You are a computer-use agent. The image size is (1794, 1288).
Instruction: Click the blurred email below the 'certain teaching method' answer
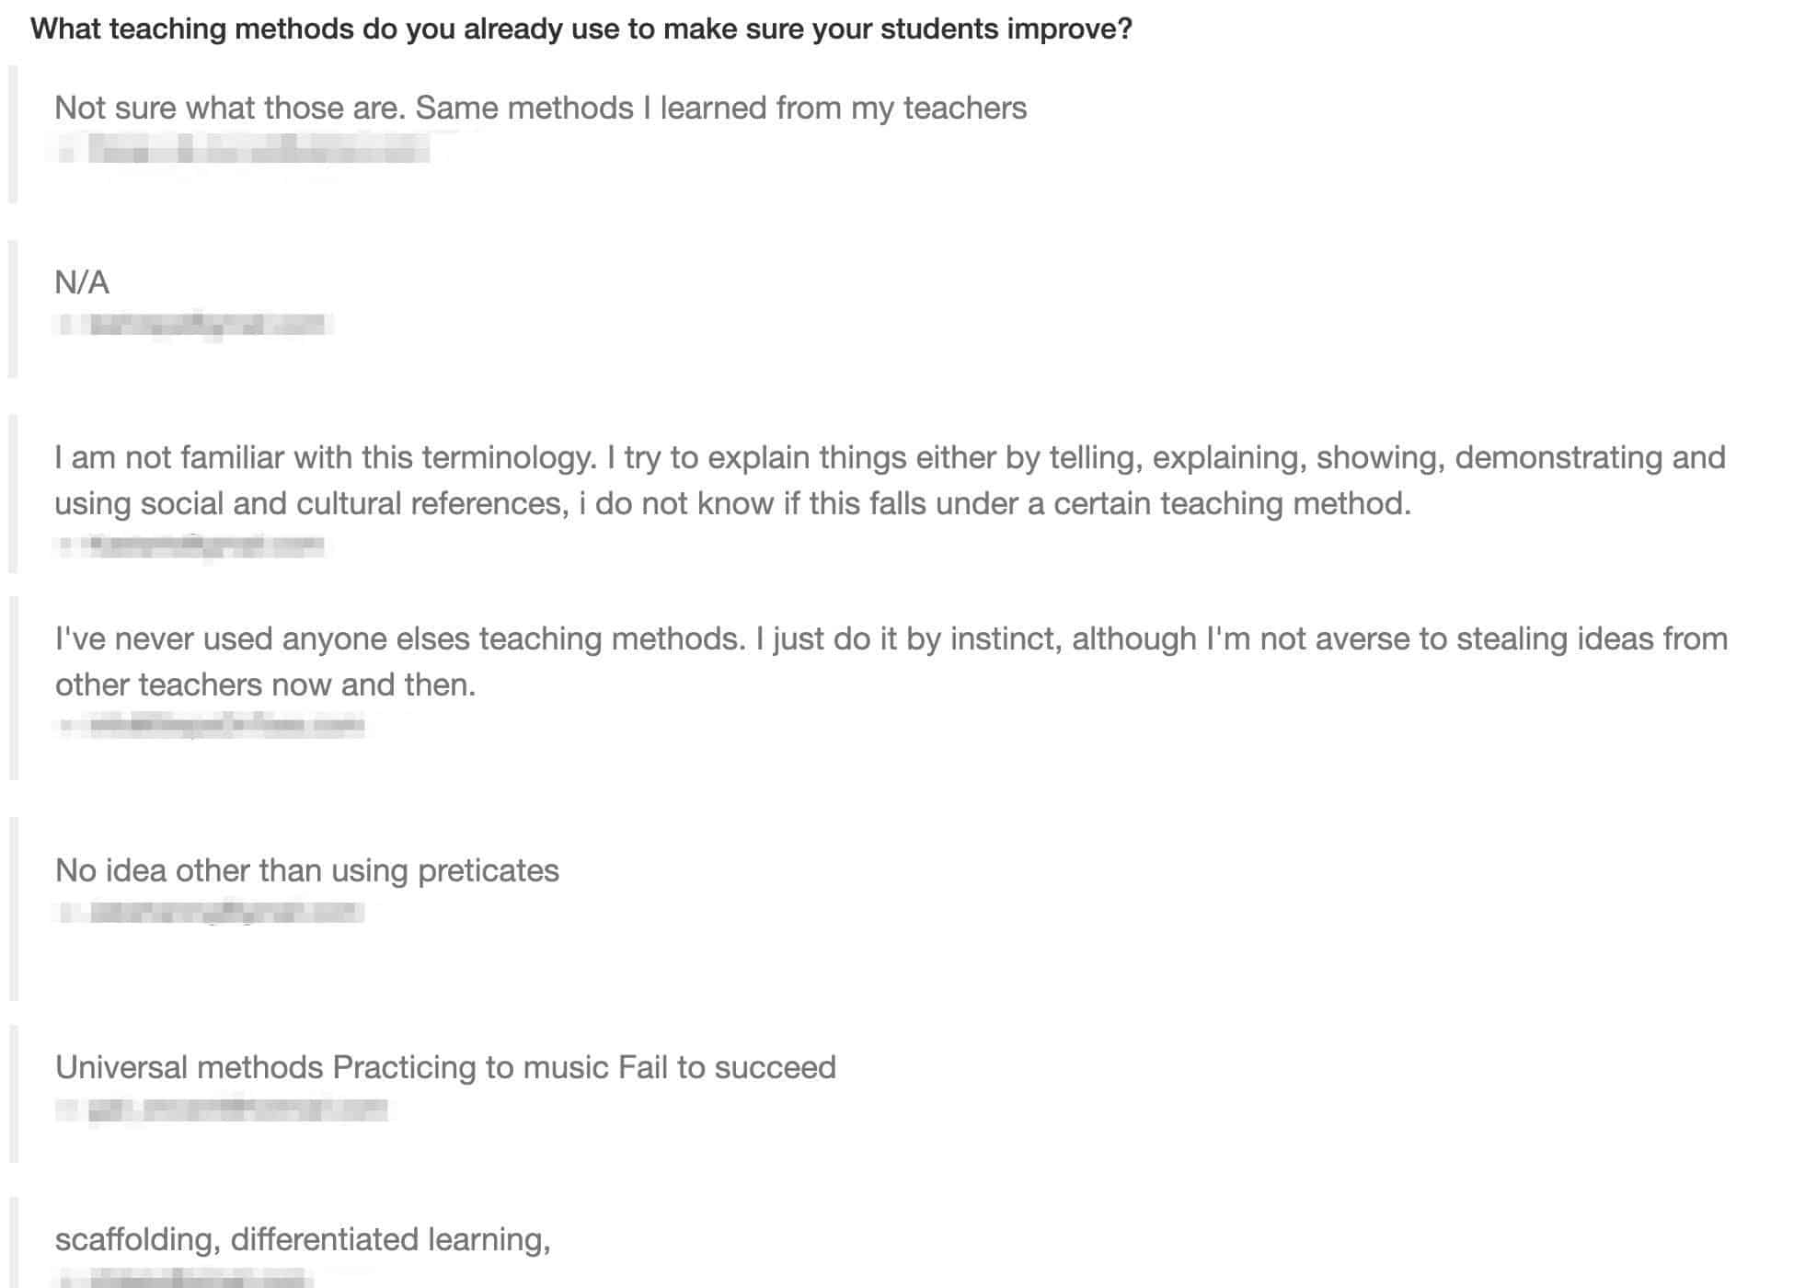click(x=190, y=545)
